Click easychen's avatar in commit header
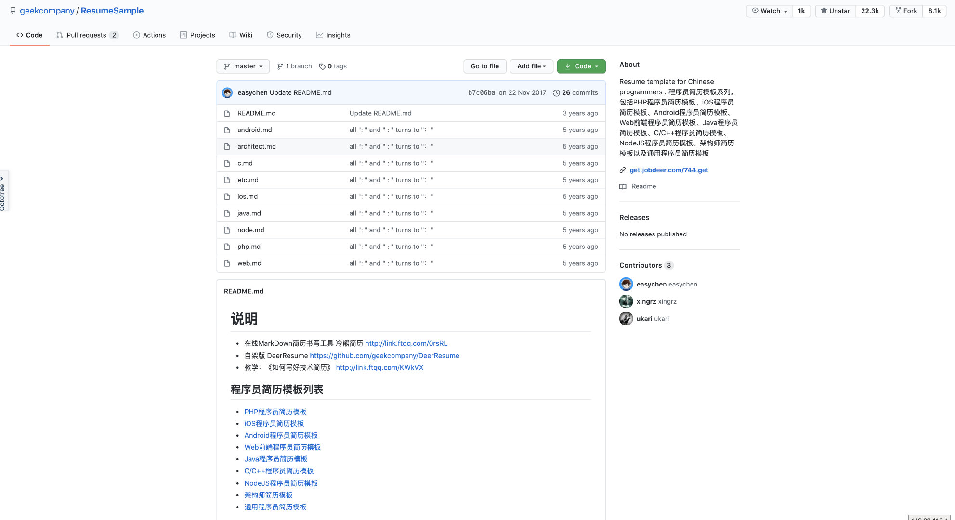Image resolution: width=955 pixels, height=520 pixels. pos(227,93)
